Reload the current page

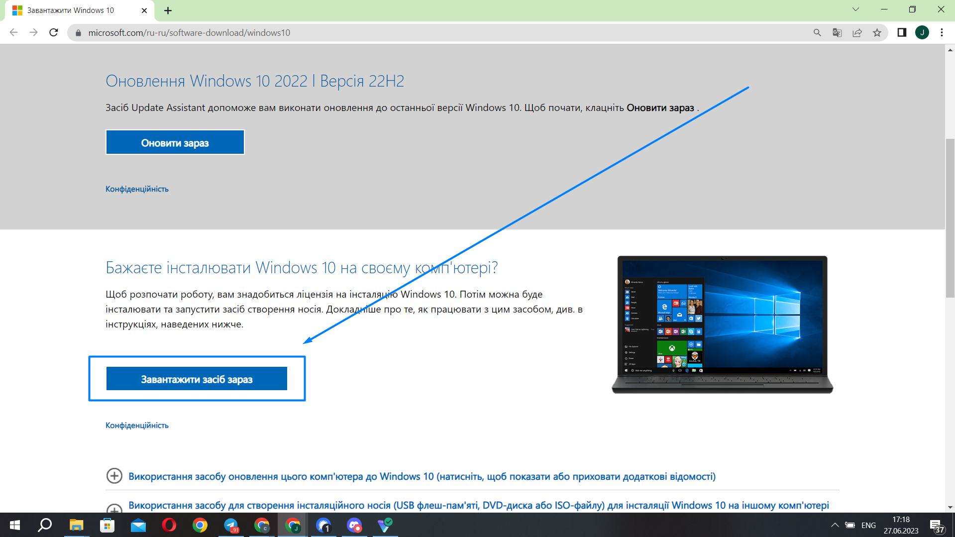(54, 32)
